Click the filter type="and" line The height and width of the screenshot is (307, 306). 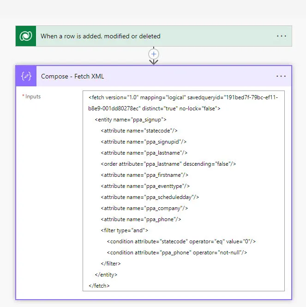tap(124, 230)
